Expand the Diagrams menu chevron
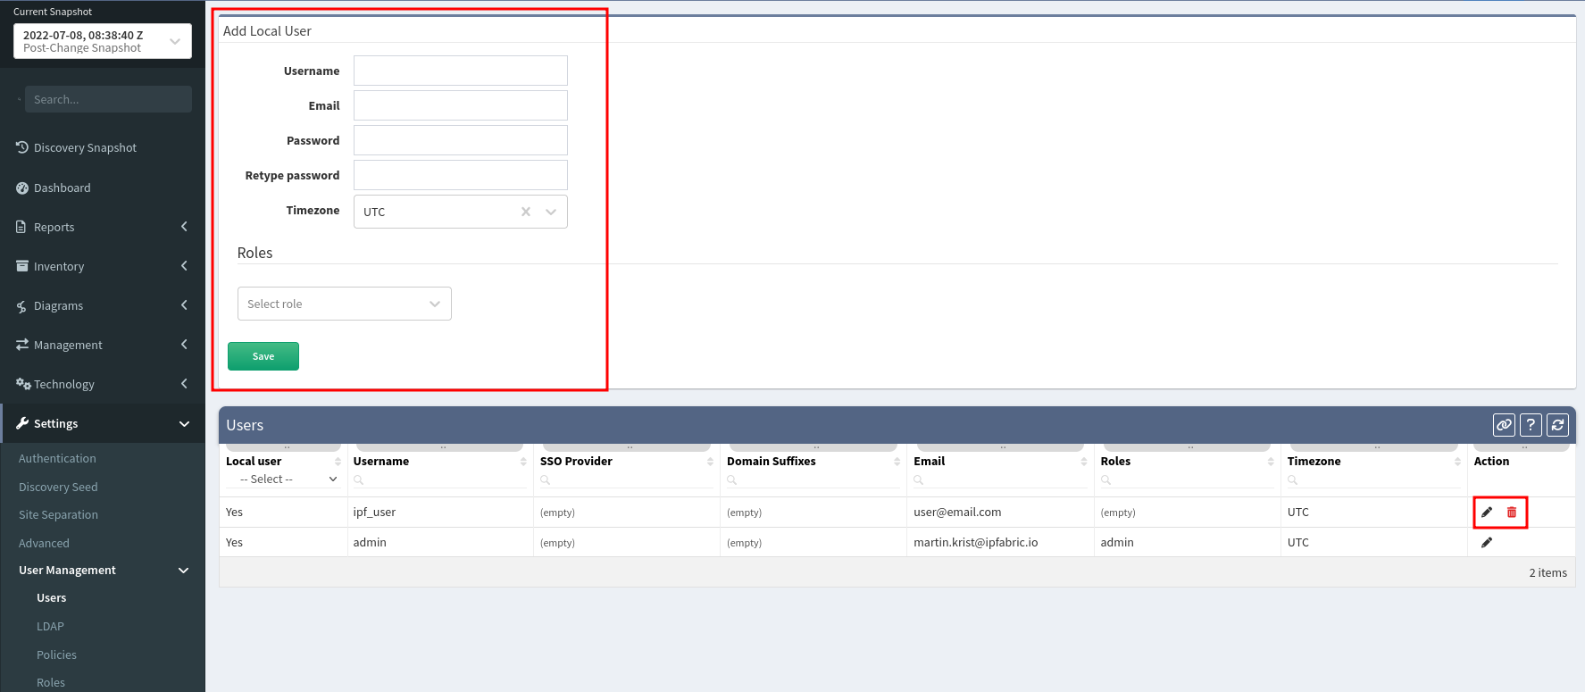 coord(184,305)
